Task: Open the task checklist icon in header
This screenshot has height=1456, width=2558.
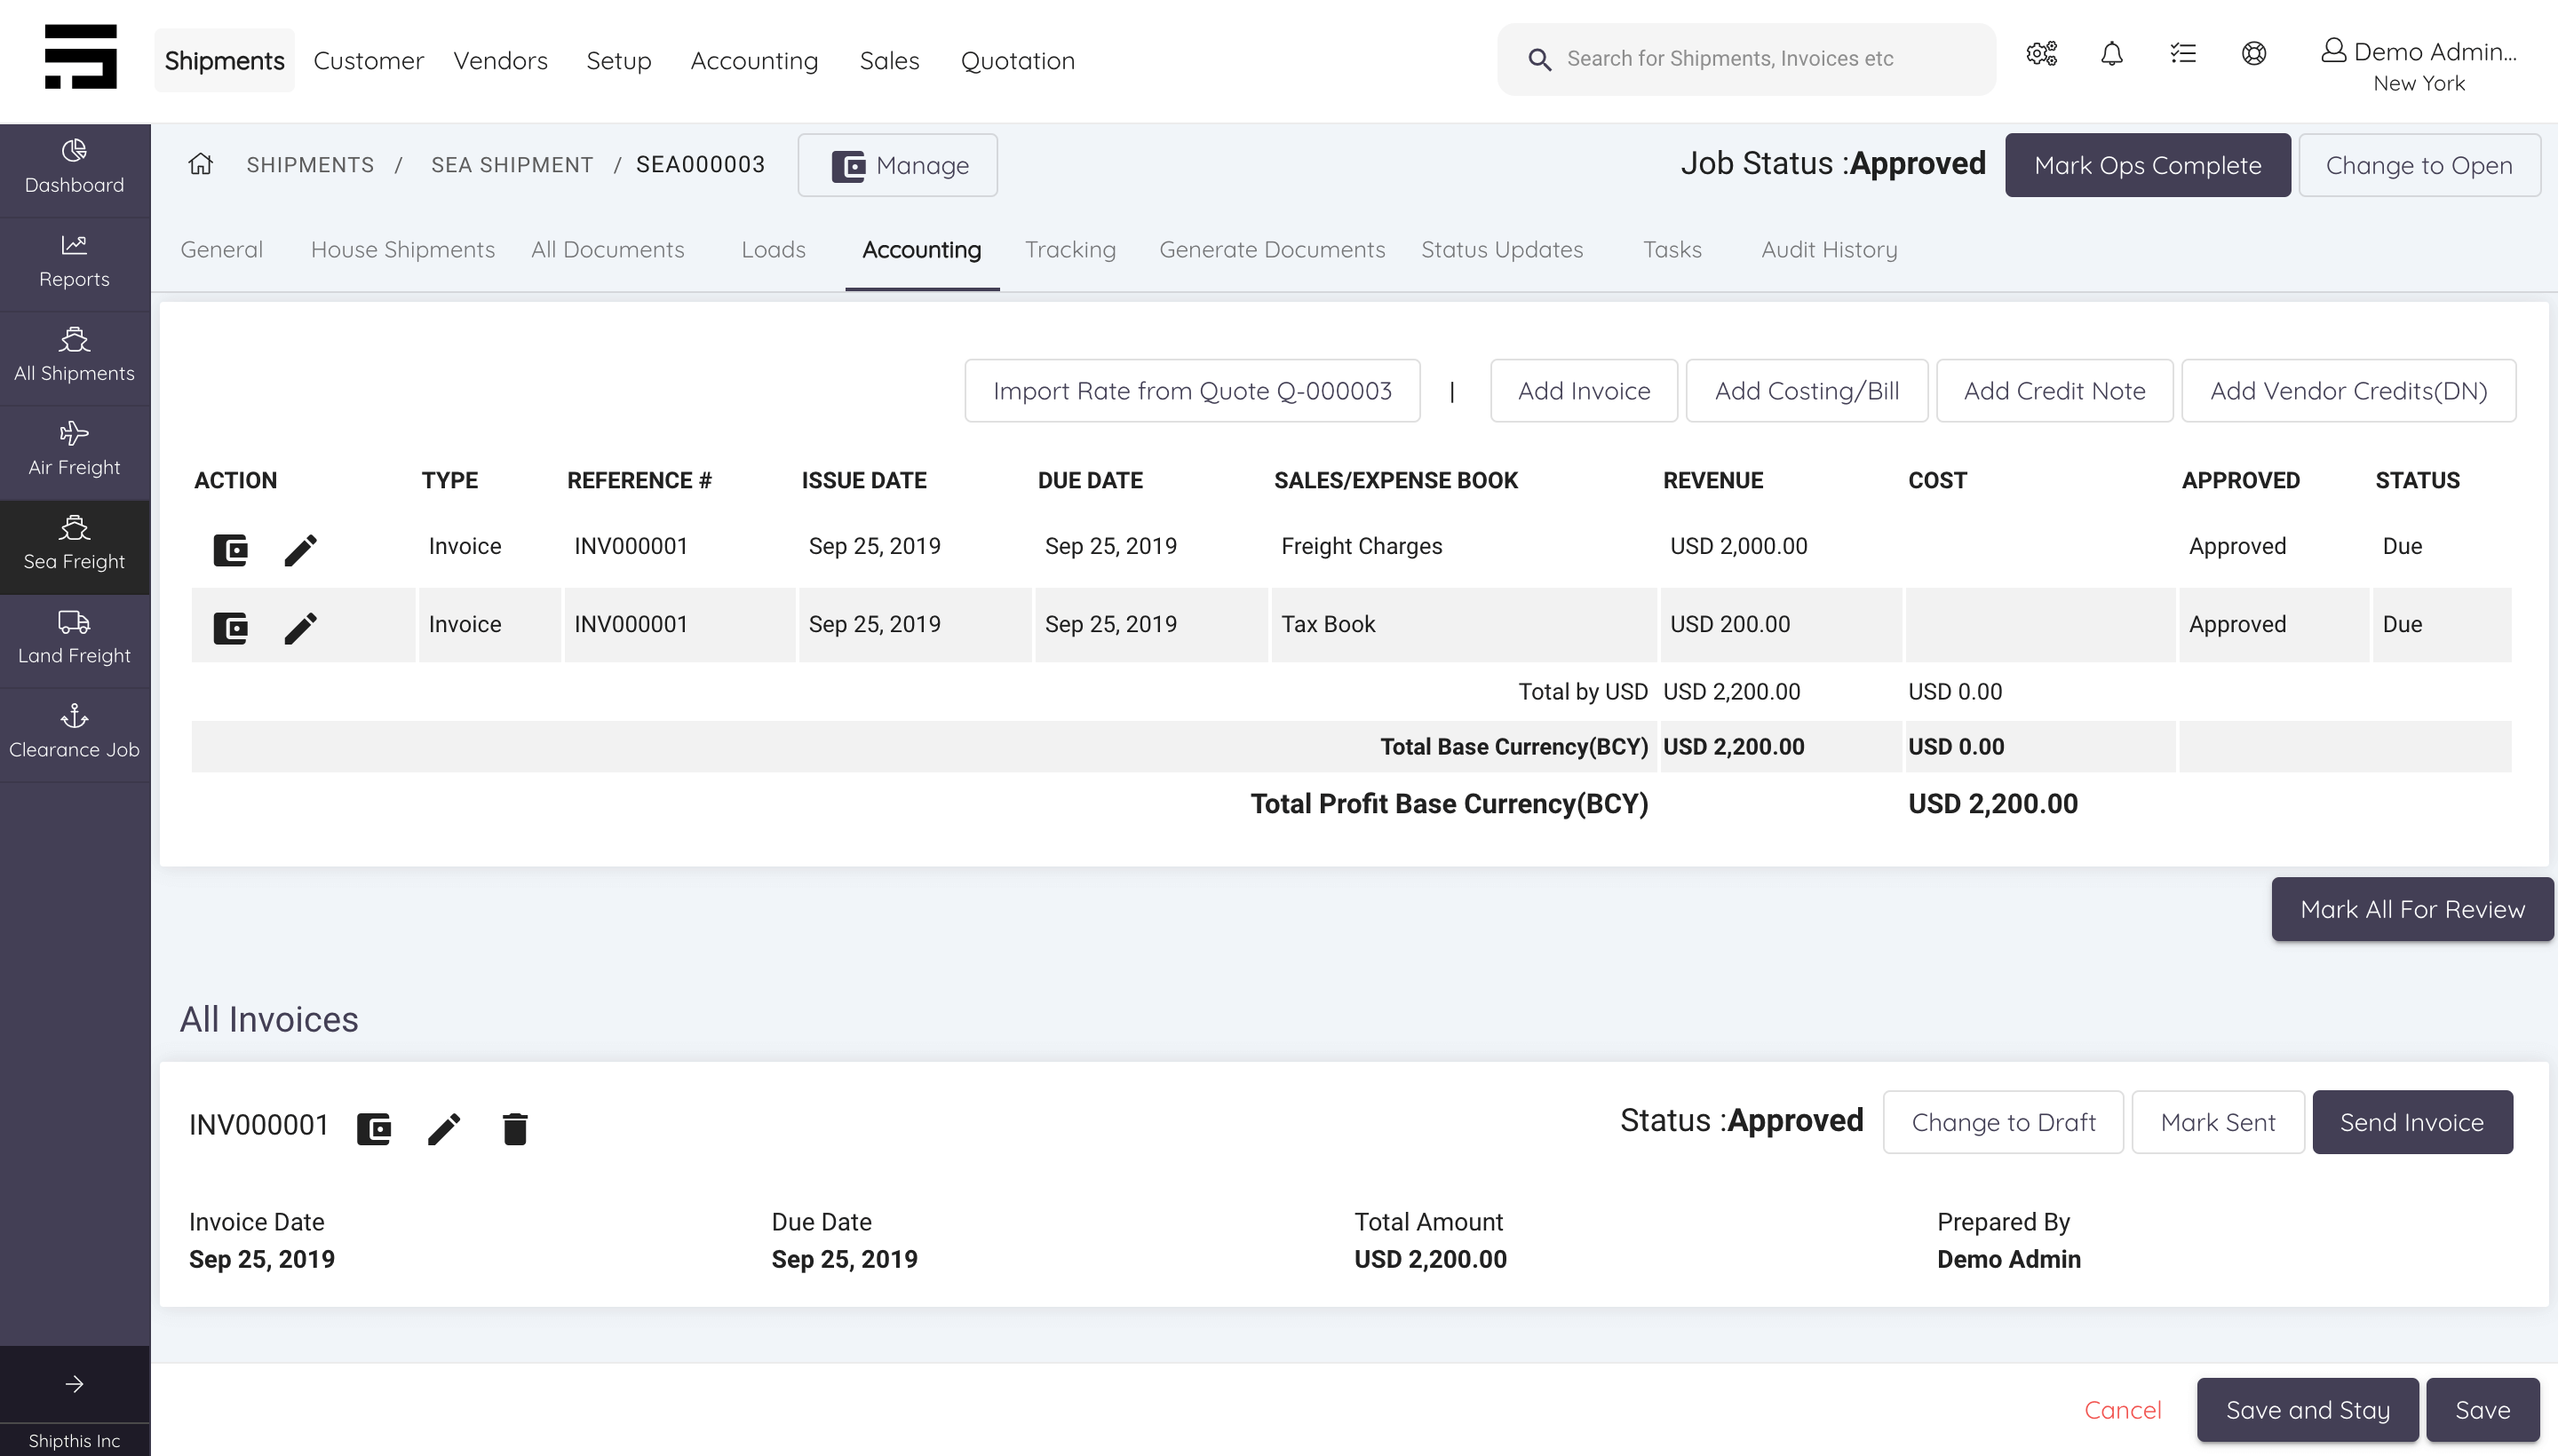Action: pyautogui.click(x=2184, y=54)
